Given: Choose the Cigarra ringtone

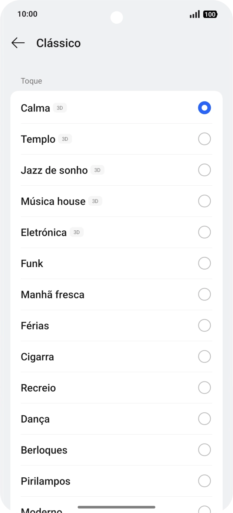Looking at the screenshot, I should [204, 356].
